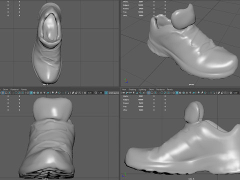Image resolution: width=240 pixels, height=180 pixels.
Task: Switch to Wireframe shading in front view toolbar
Action: (x=27, y=92)
